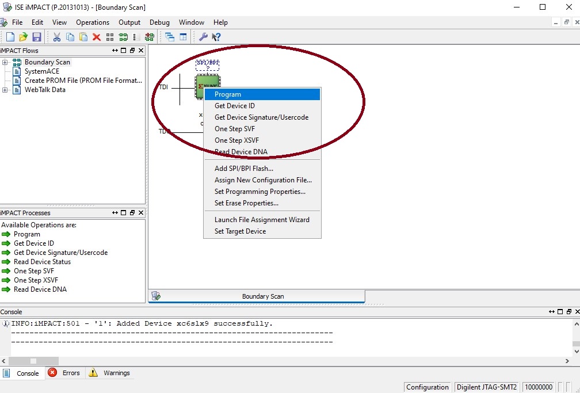This screenshot has height=393, width=580.
Task: Open the Output menu
Action: [x=129, y=22]
